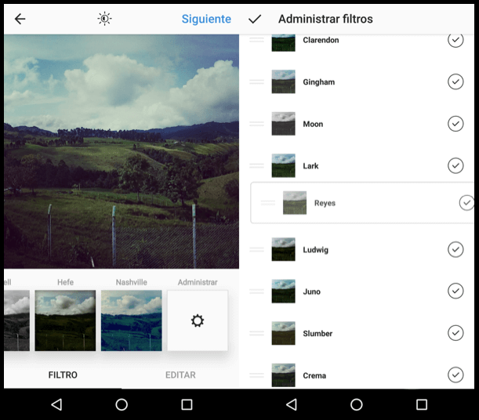Select the Lark filter name

pyautogui.click(x=310, y=166)
